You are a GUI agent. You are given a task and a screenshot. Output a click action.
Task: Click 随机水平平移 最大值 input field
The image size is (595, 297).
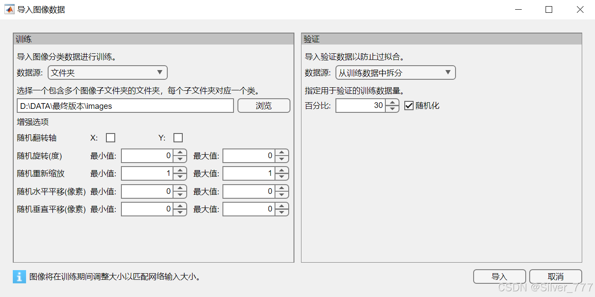tap(249, 192)
